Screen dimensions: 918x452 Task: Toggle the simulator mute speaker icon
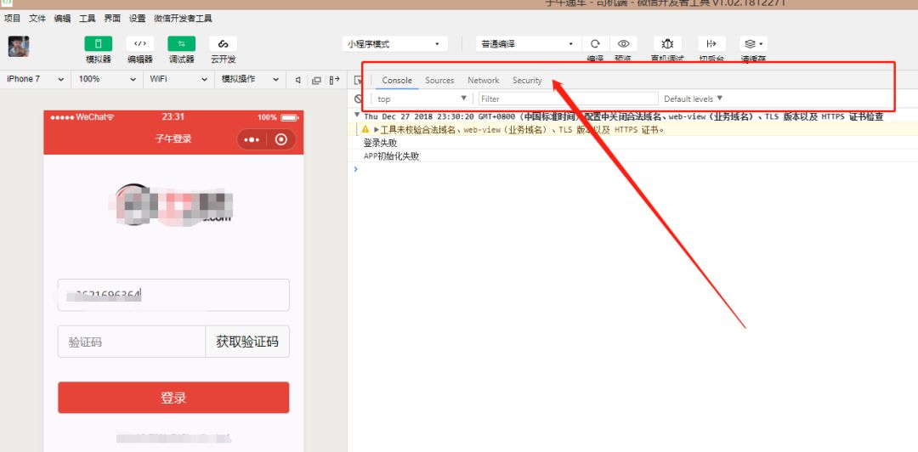tap(298, 80)
